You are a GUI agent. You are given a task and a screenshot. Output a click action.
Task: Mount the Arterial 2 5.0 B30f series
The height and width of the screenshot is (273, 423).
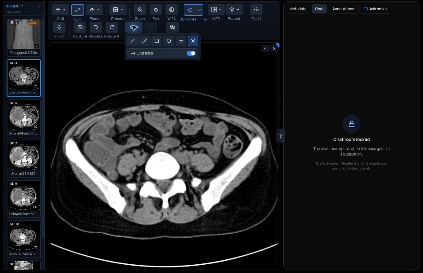pos(24,159)
